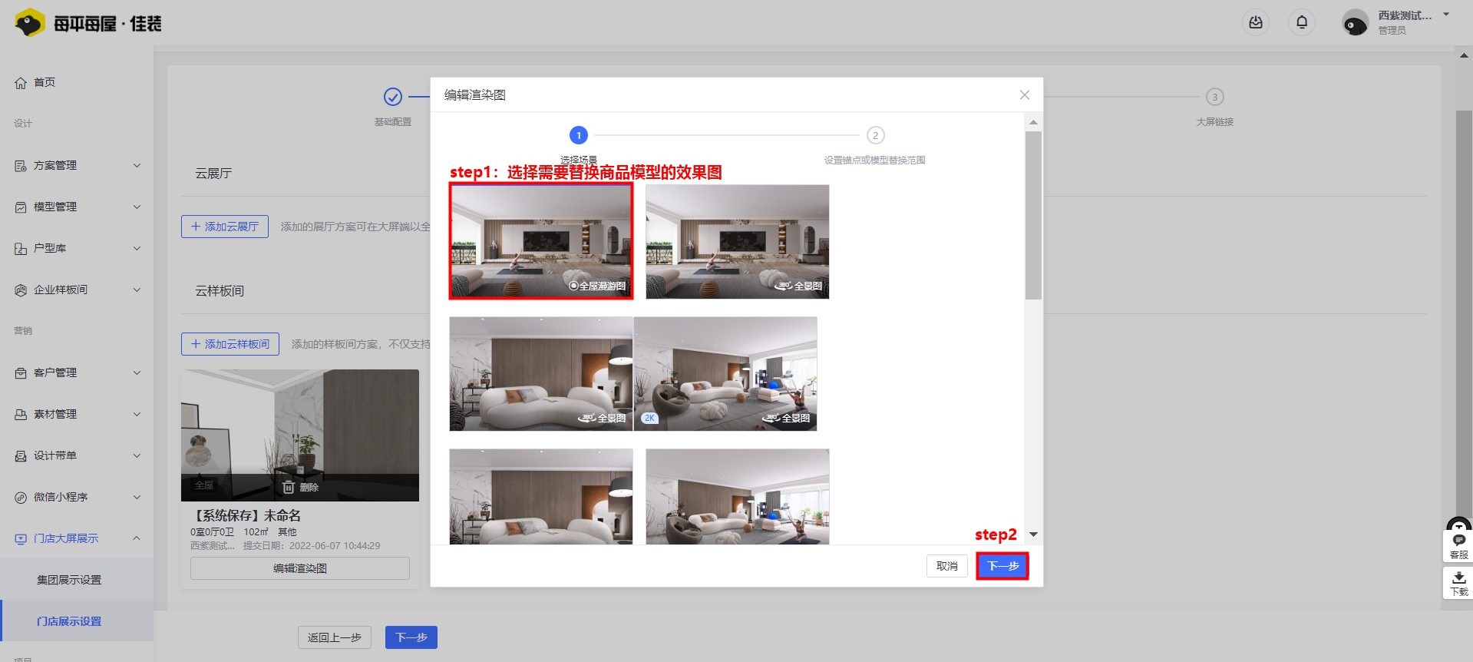Click the page scrollbar up arrow
Viewport: 1473px width, 662px height.
(1464, 55)
